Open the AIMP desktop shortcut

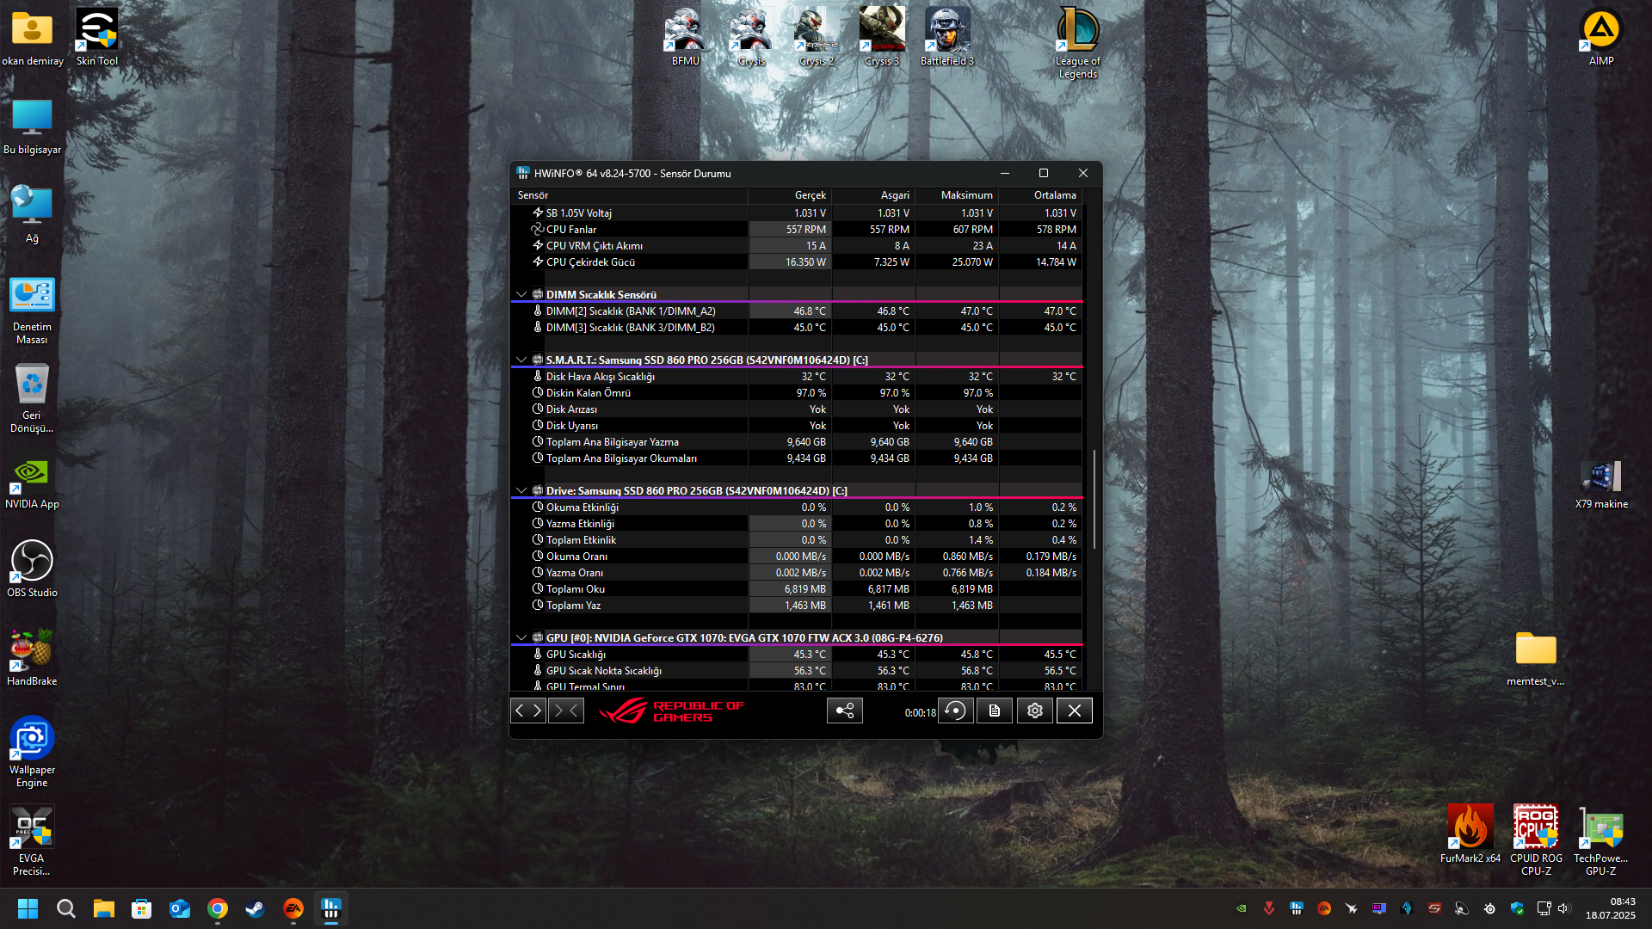(1600, 37)
